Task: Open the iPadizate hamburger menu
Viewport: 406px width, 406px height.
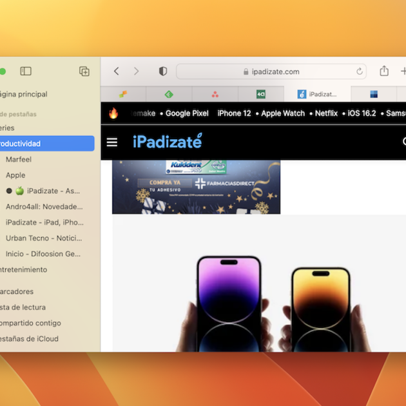Action: coord(112,142)
